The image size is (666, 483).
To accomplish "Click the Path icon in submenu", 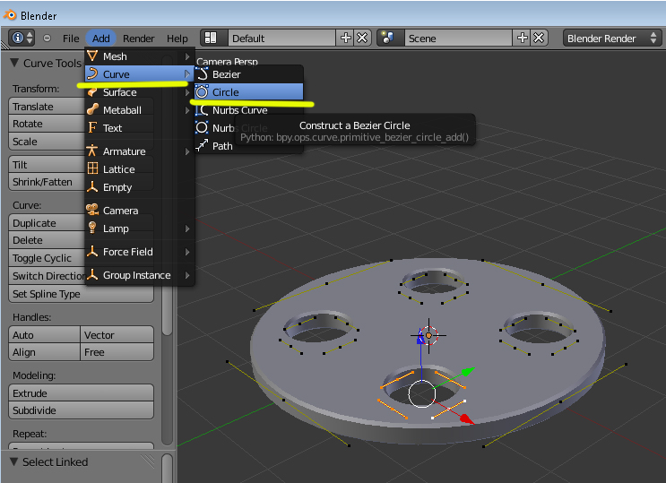I will point(202,145).
